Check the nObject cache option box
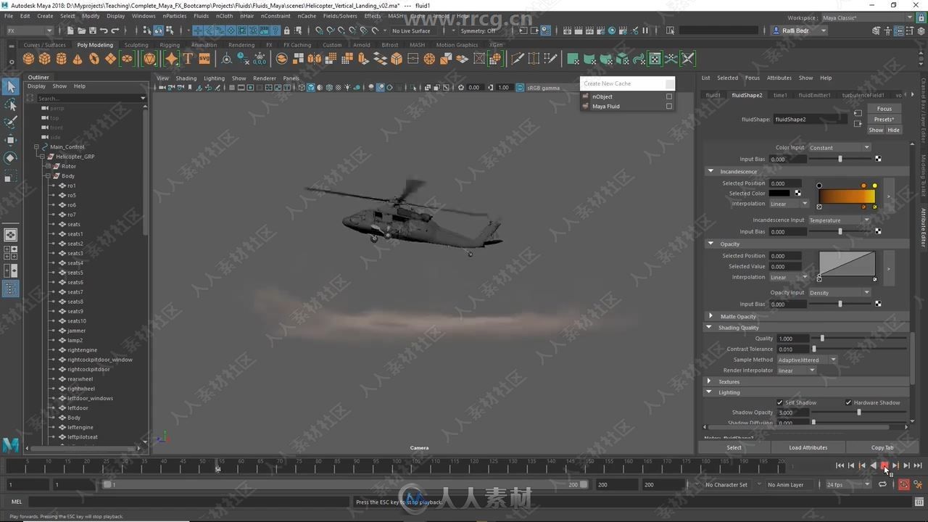This screenshot has height=522, width=928. pos(669,96)
